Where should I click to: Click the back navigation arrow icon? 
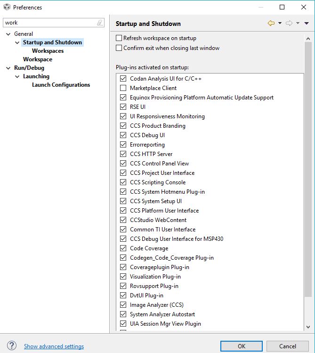[271, 23]
